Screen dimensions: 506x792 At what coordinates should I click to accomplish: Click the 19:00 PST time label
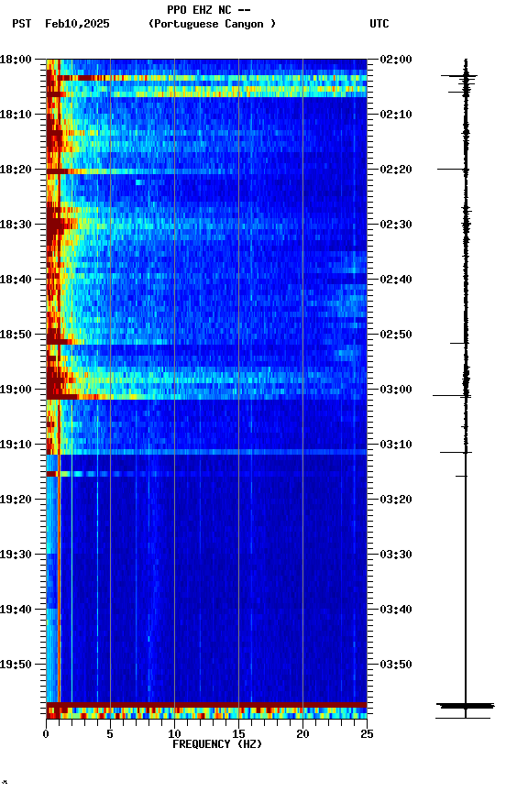pyautogui.click(x=16, y=390)
